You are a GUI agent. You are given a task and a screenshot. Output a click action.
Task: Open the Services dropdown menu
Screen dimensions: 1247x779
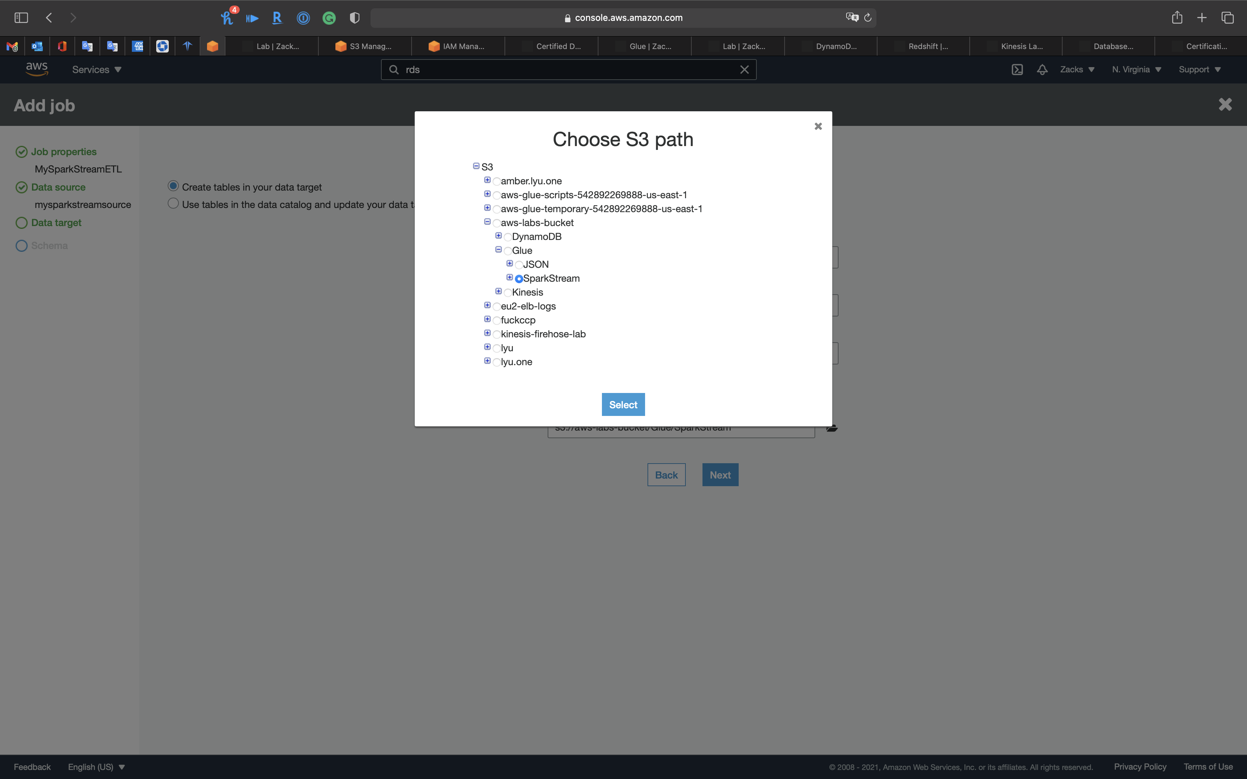click(x=96, y=70)
